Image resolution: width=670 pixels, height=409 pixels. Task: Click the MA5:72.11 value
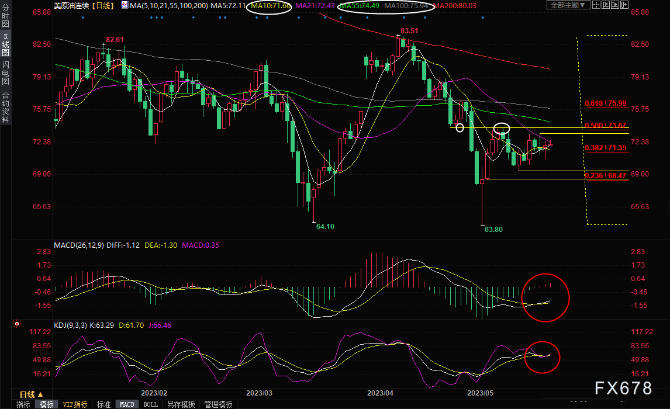click(228, 5)
